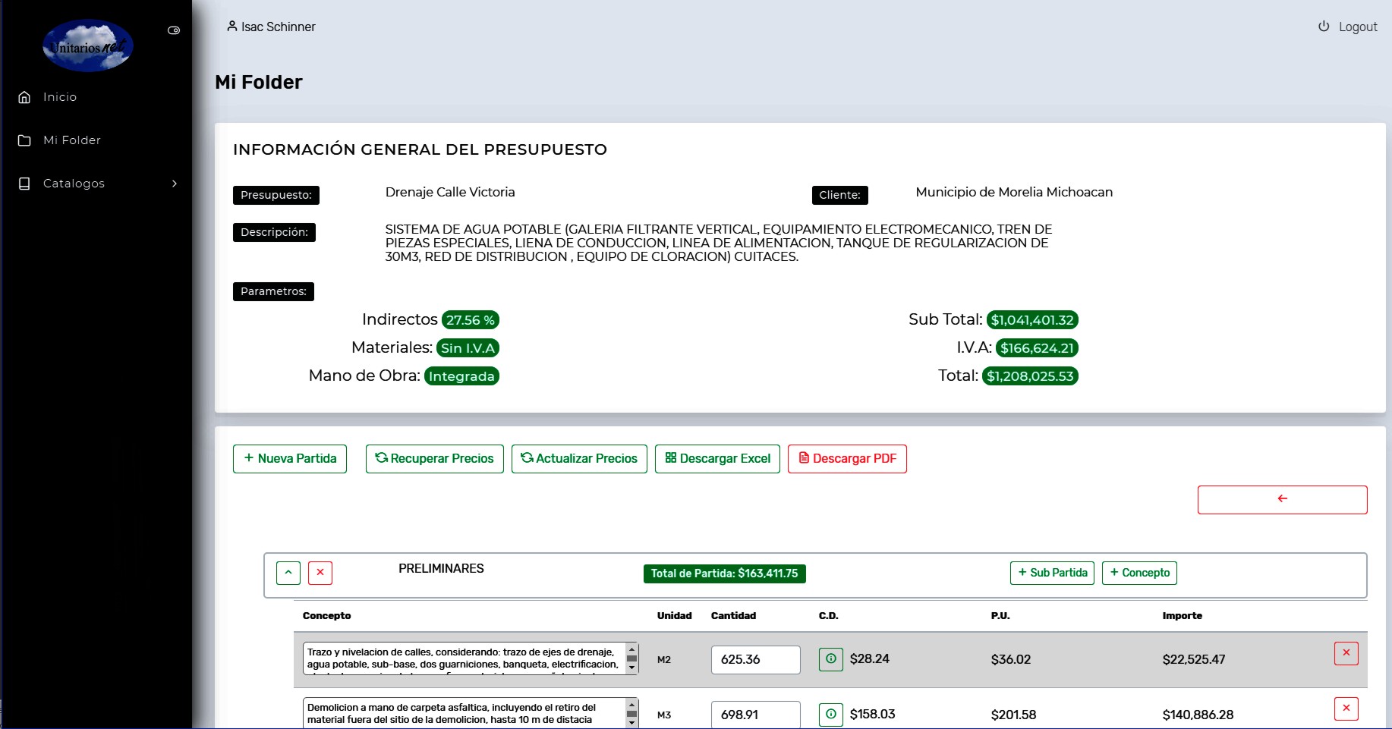This screenshot has width=1392, height=729.
Task: Click the Sub Total $1,041,401.32 value
Action: point(1032,320)
